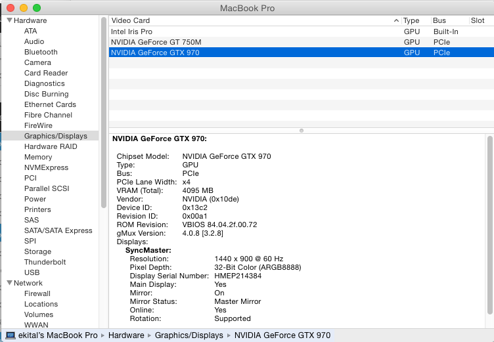Open the Printers entry
Viewport: 494px width, 342px height.
coord(37,209)
